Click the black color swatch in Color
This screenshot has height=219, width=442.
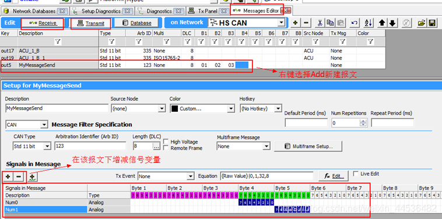pyautogui.click(x=175, y=109)
